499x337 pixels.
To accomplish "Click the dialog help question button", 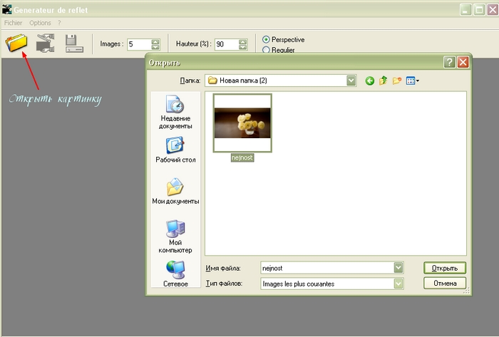I will 449,62.
